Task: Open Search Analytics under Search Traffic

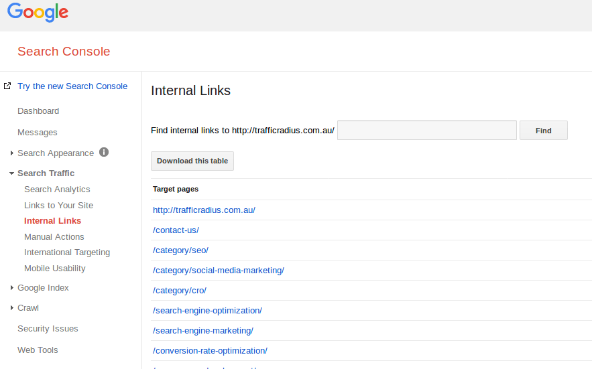Action: (57, 190)
